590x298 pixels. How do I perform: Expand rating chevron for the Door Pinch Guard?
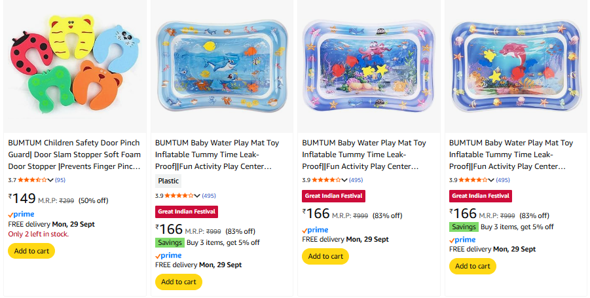(50, 179)
